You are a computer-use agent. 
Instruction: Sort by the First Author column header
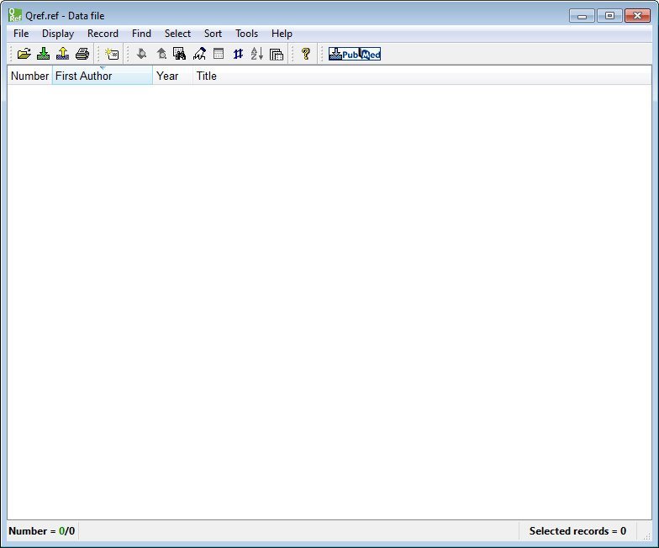[x=103, y=76]
